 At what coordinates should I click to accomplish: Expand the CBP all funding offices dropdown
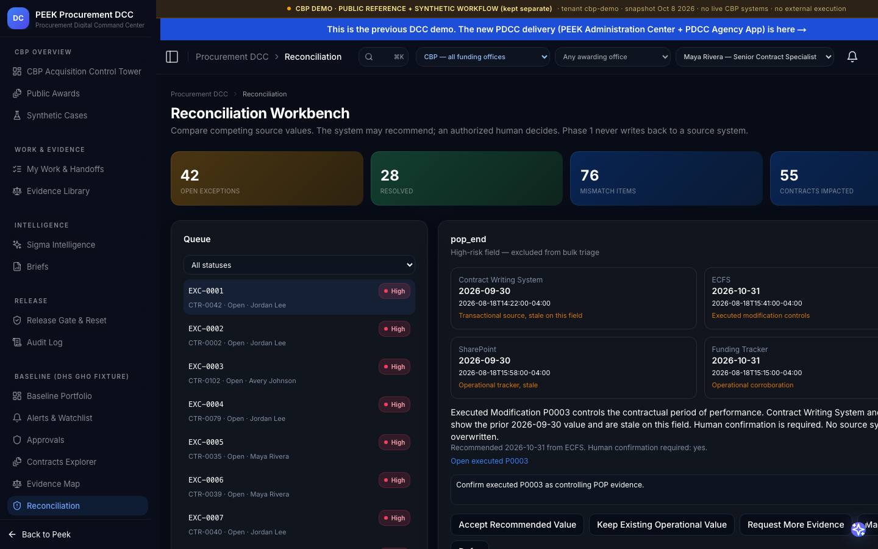(483, 57)
